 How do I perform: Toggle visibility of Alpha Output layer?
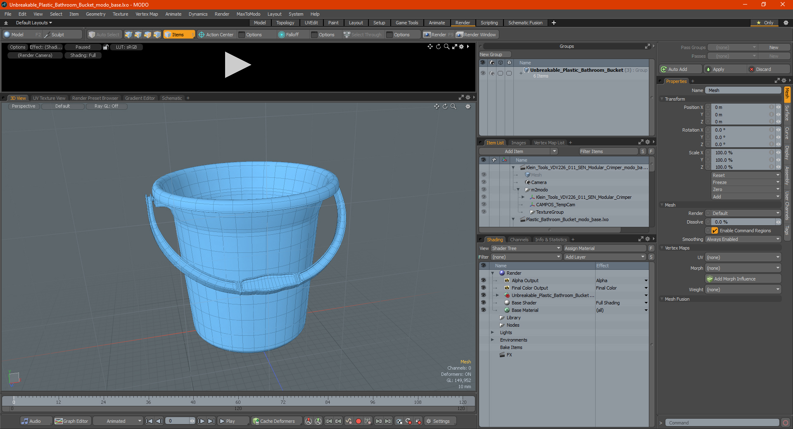coord(483,280)
